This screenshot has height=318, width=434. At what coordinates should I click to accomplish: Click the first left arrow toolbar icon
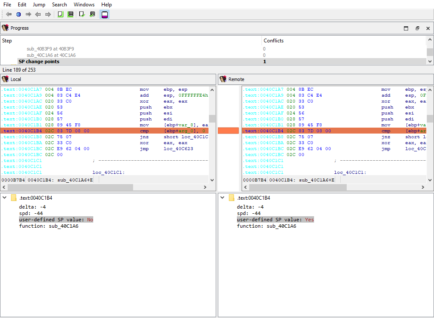coord(8,14)
